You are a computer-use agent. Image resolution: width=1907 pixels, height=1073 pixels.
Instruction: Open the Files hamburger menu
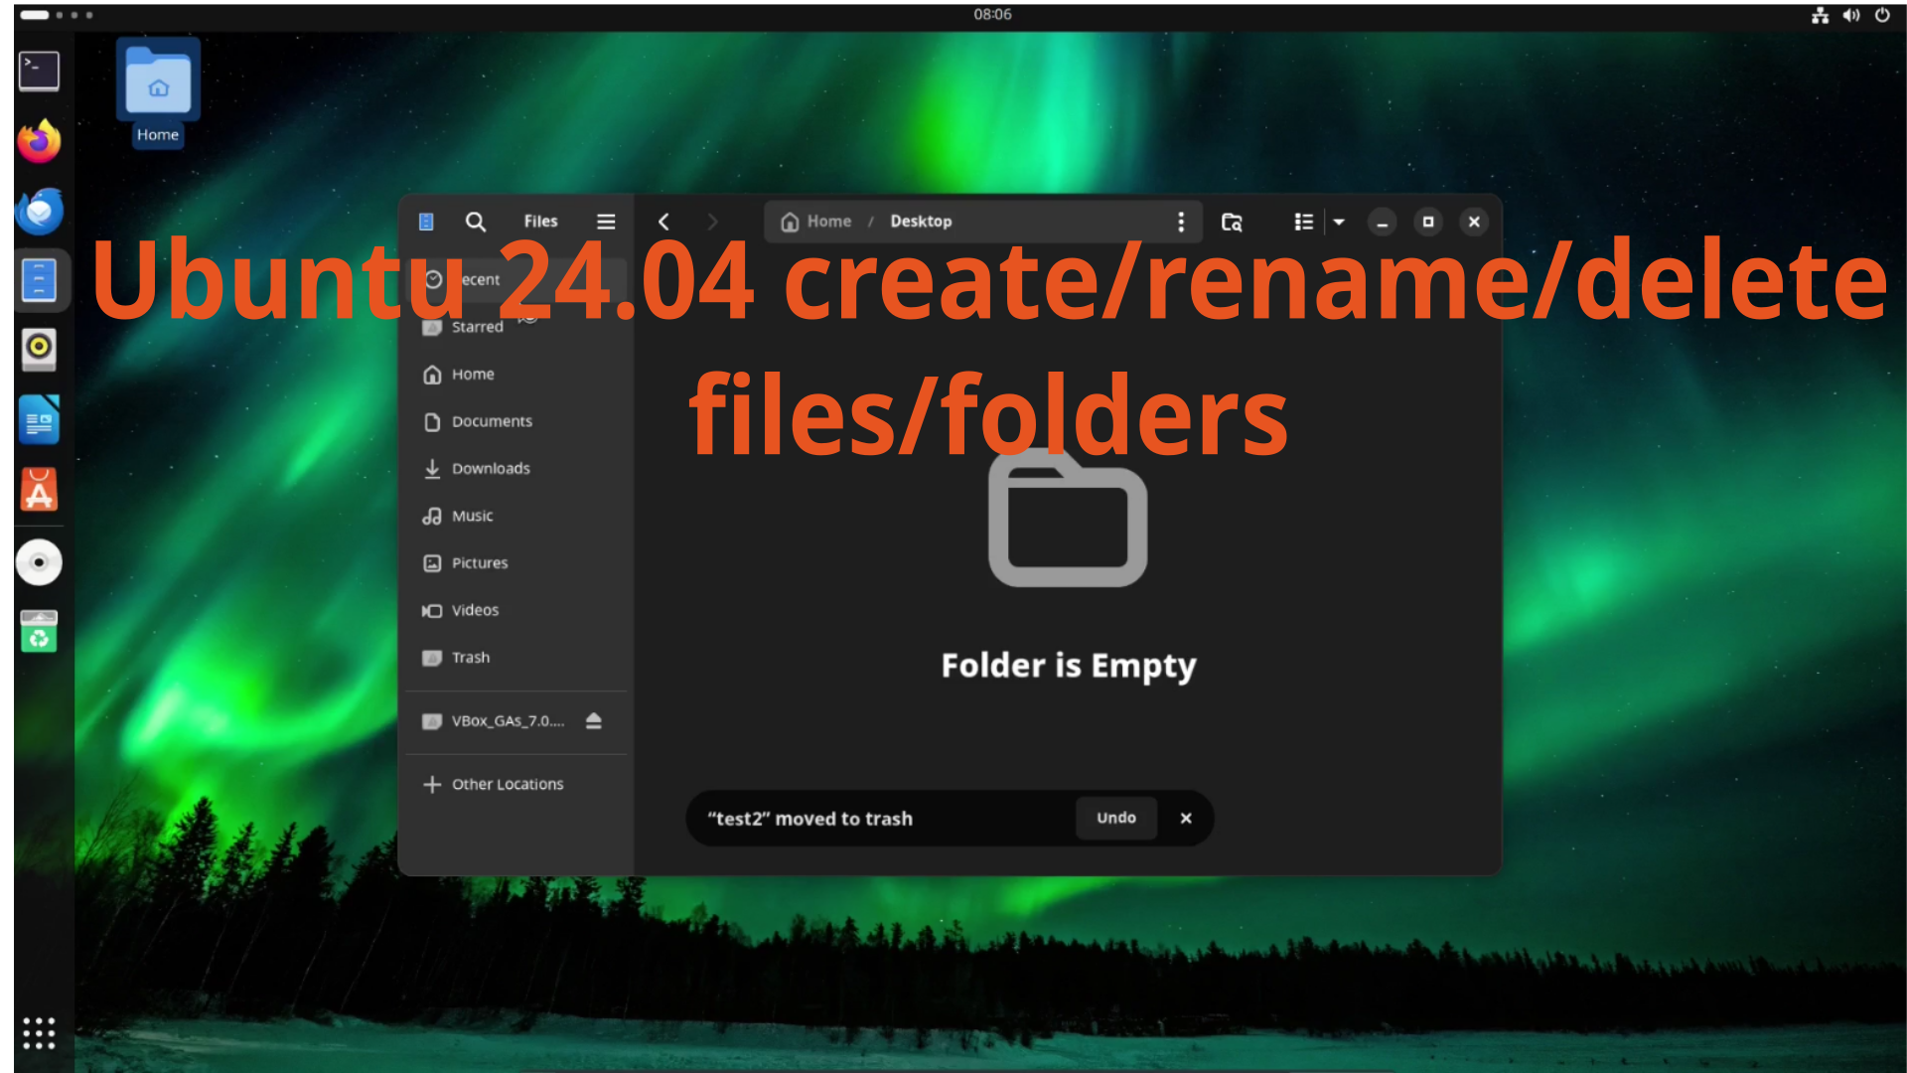point(606,222)
